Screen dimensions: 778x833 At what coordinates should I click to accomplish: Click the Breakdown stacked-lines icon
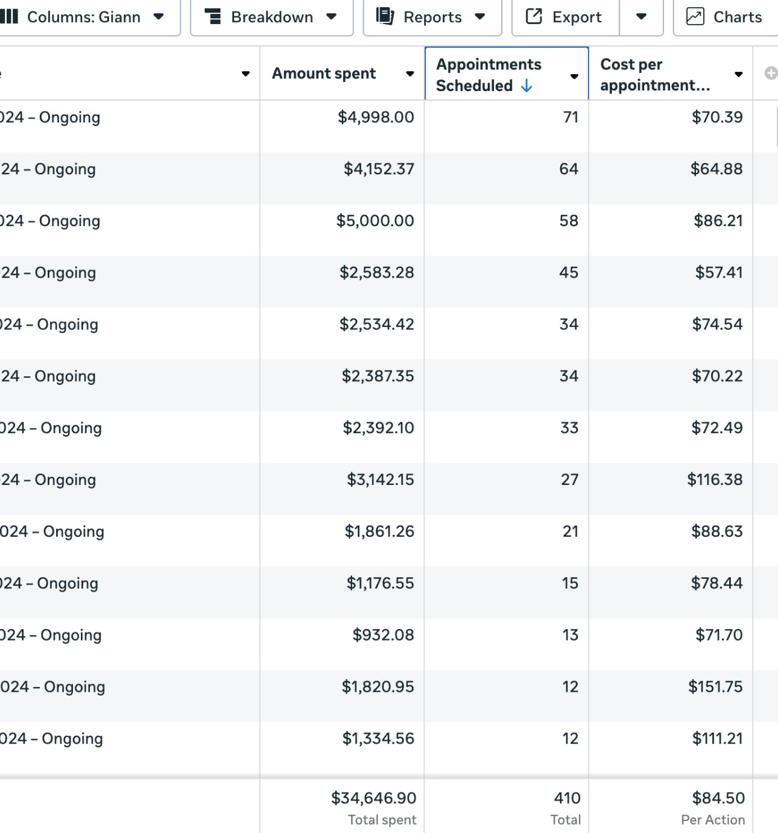click(212, 16)
